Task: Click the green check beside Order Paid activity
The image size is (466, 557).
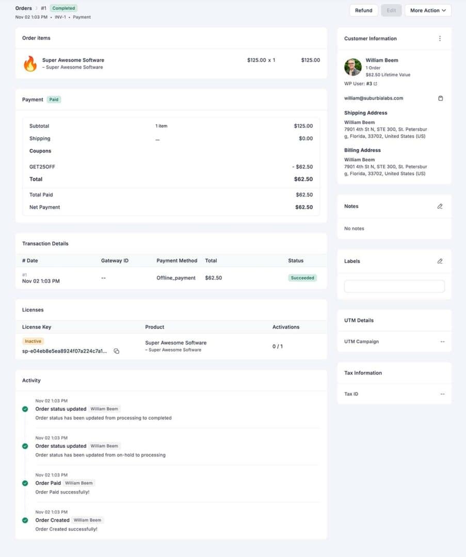Action: click(24, 483)
